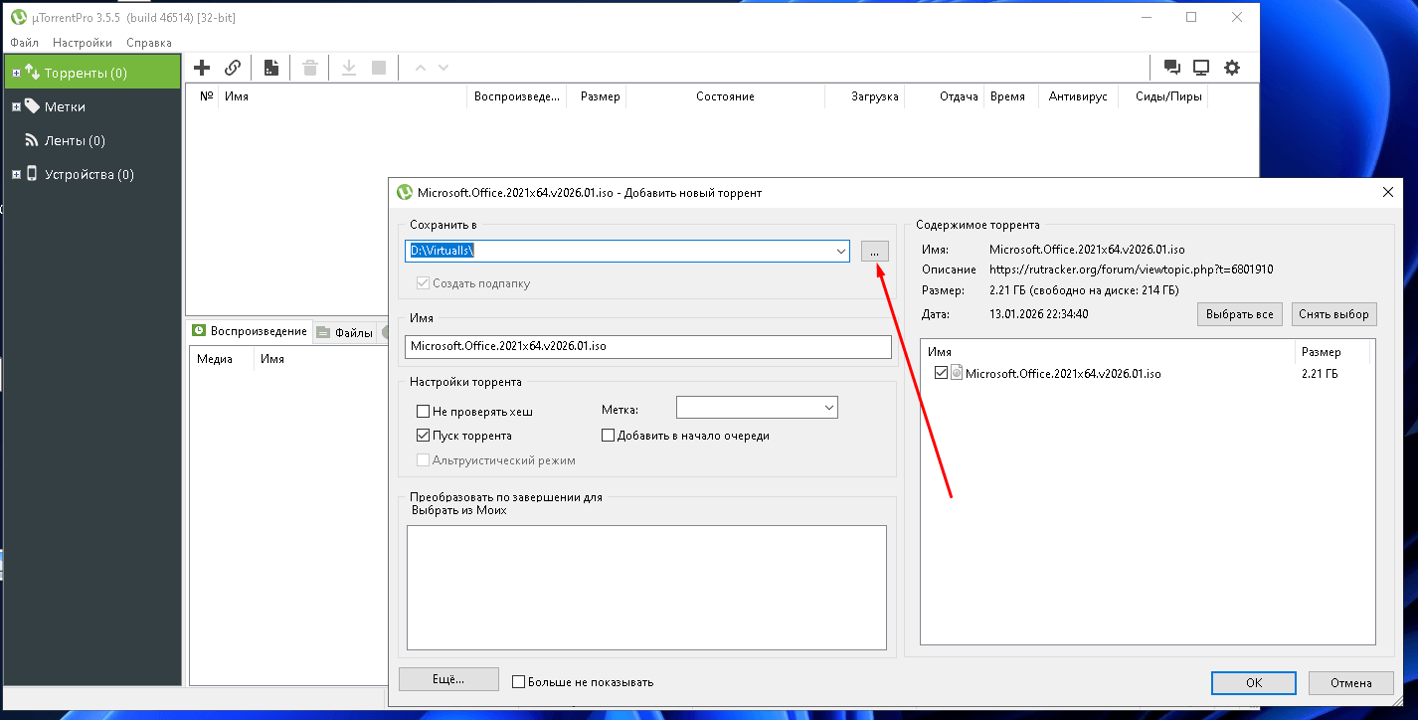Switch to the Файлы tab
The width and height of the screenshot is (1418, 720).
[345, 333]
